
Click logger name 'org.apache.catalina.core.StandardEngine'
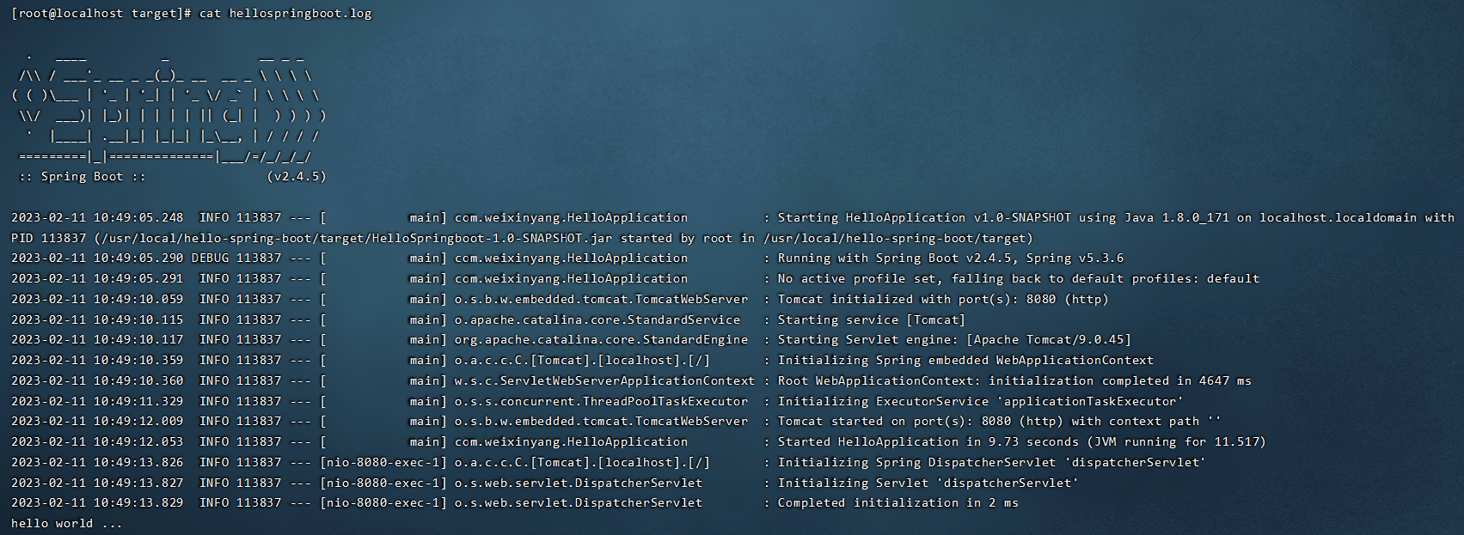pyautogui.click(x=601, y=339)
